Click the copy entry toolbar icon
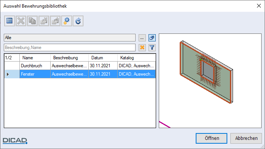 (32, 21)
